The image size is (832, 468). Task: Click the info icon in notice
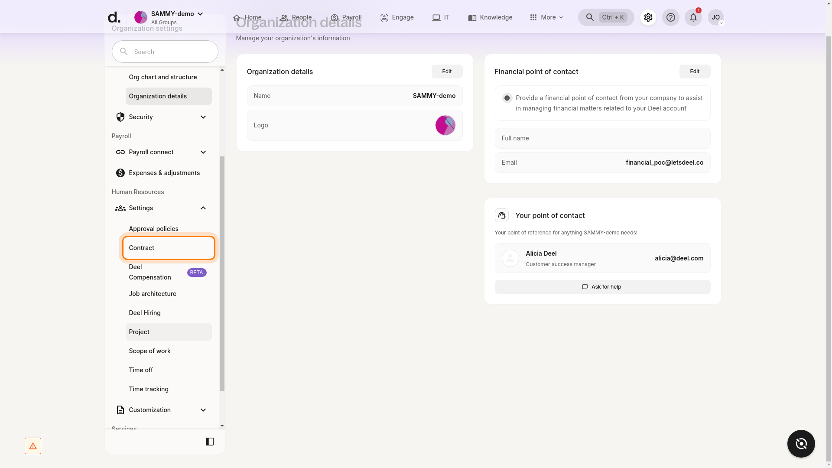(507, 98)
